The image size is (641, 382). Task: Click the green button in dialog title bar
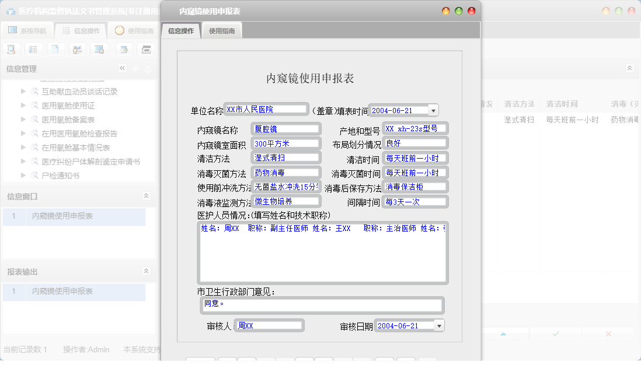[x=459, y=11]
